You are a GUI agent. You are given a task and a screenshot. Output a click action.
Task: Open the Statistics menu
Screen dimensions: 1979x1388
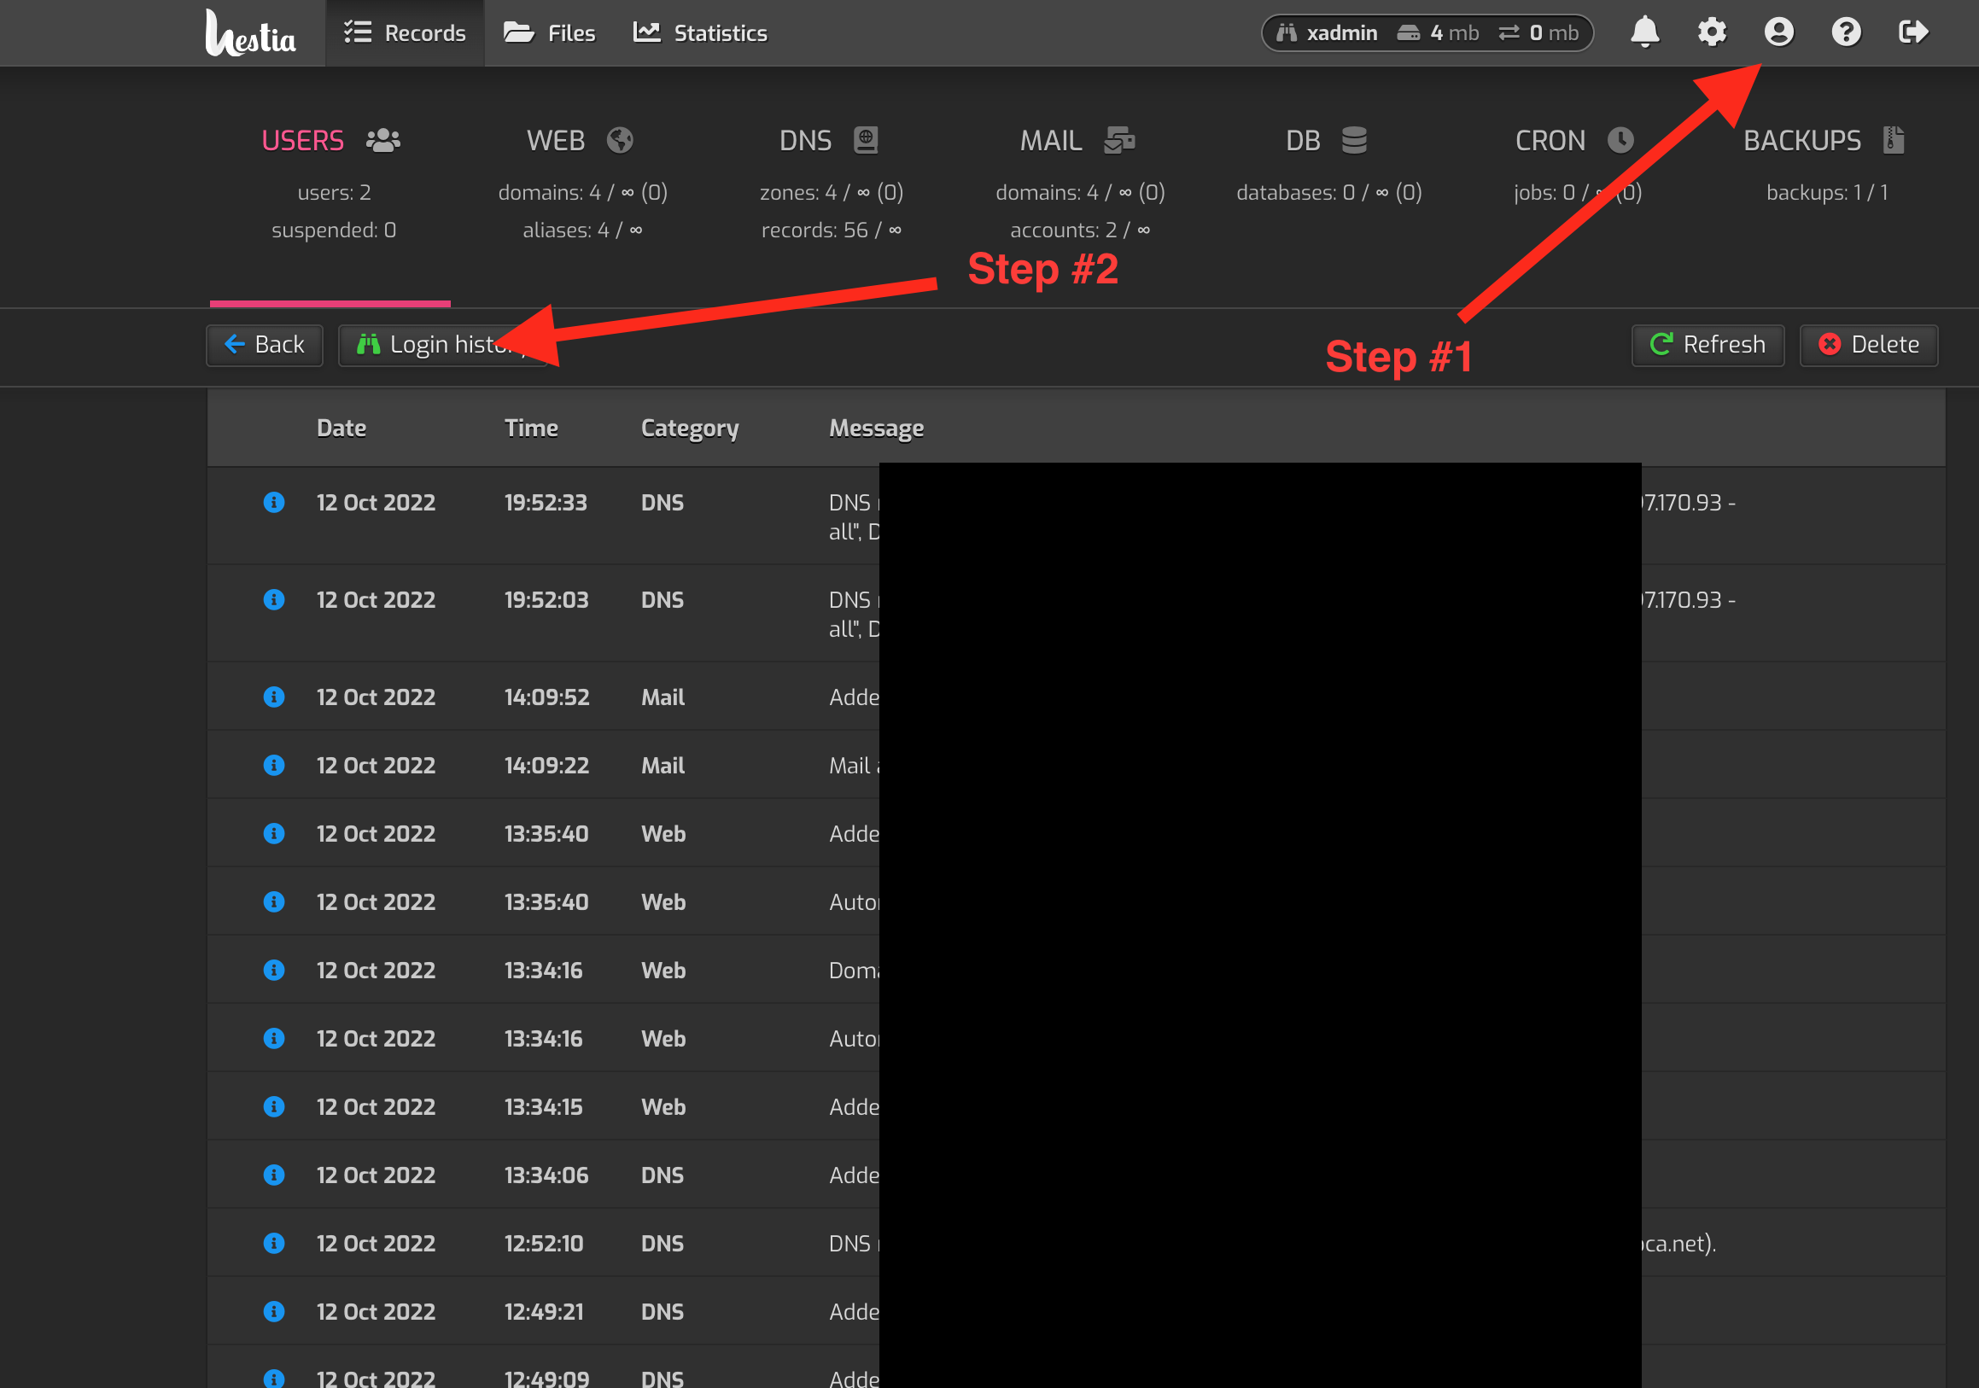tap(701, 32)
